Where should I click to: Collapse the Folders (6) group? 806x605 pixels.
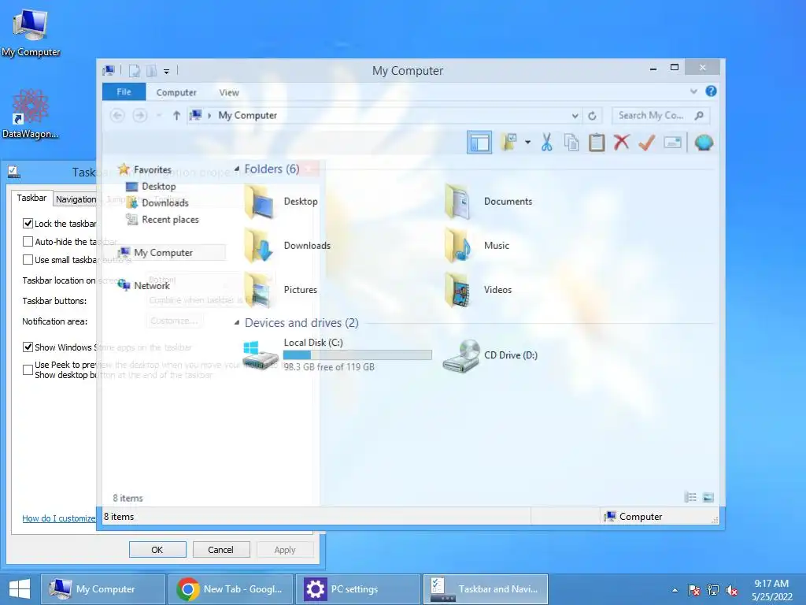pos(236,169)
